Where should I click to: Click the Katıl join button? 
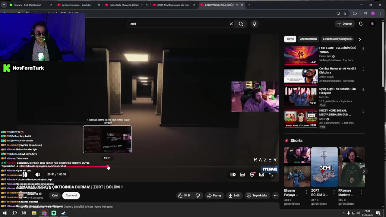point(55,195)
